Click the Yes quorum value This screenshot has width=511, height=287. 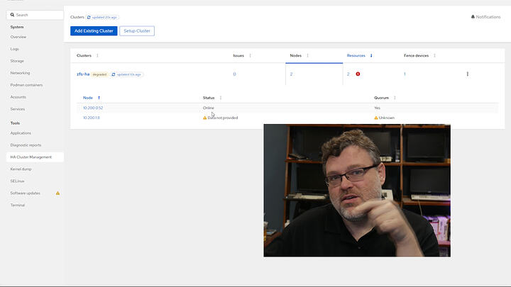click(377, 108)
